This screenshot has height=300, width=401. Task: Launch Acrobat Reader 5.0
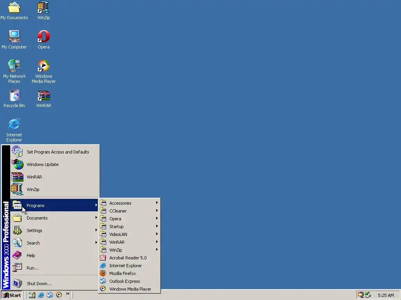[129, 258]
